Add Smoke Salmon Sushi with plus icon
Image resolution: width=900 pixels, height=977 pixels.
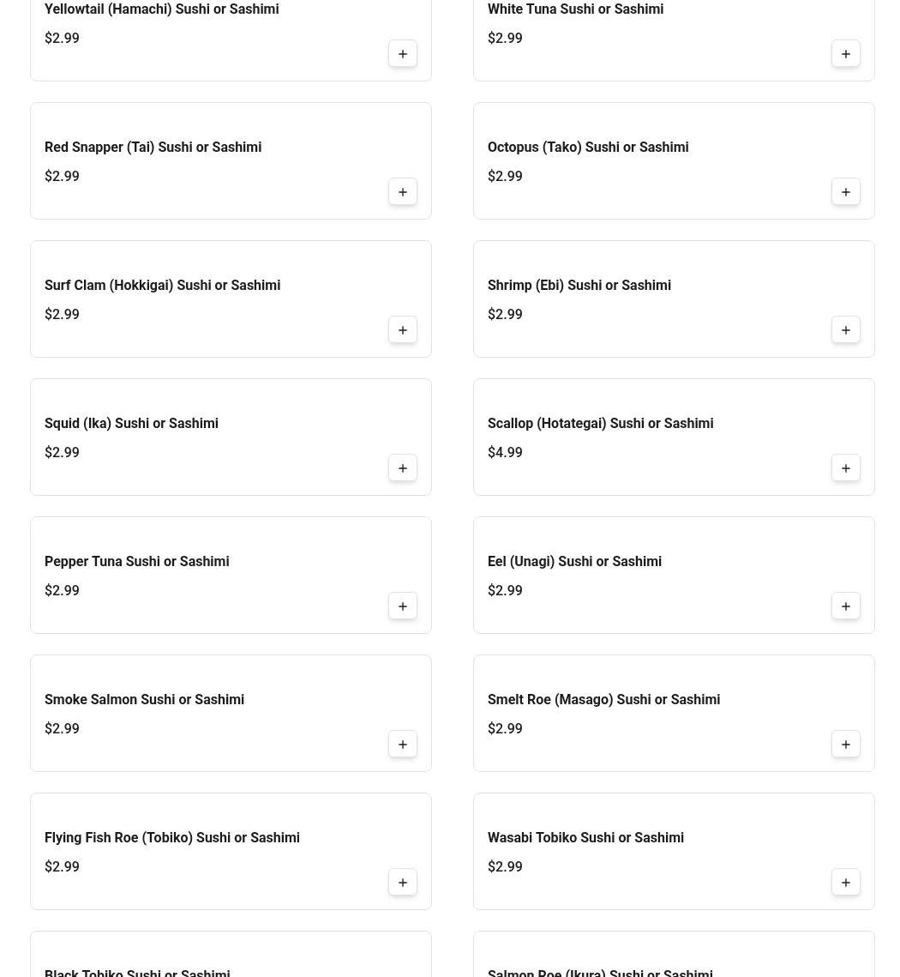pyautogui.click(x=402, y=745)
